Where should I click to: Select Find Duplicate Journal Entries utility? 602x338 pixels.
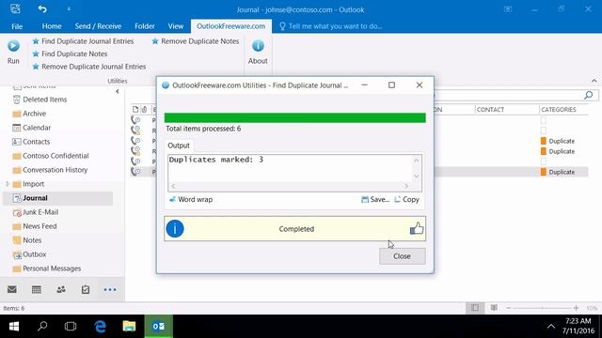(83, 41)
